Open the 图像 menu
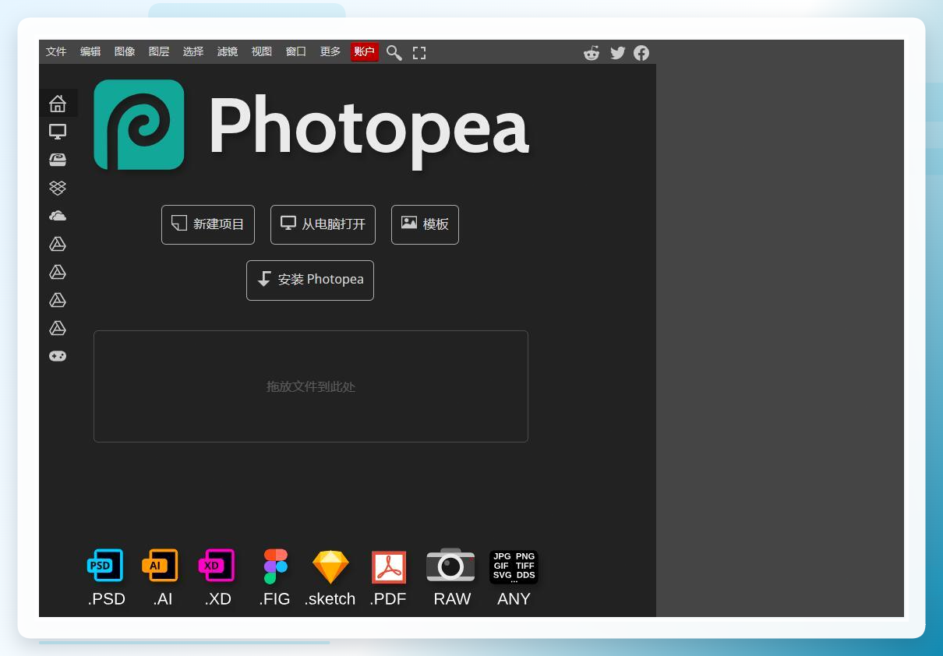 tap(125, 52)
